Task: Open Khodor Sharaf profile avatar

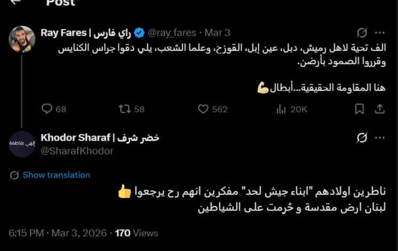Action: tap(22, 144)
